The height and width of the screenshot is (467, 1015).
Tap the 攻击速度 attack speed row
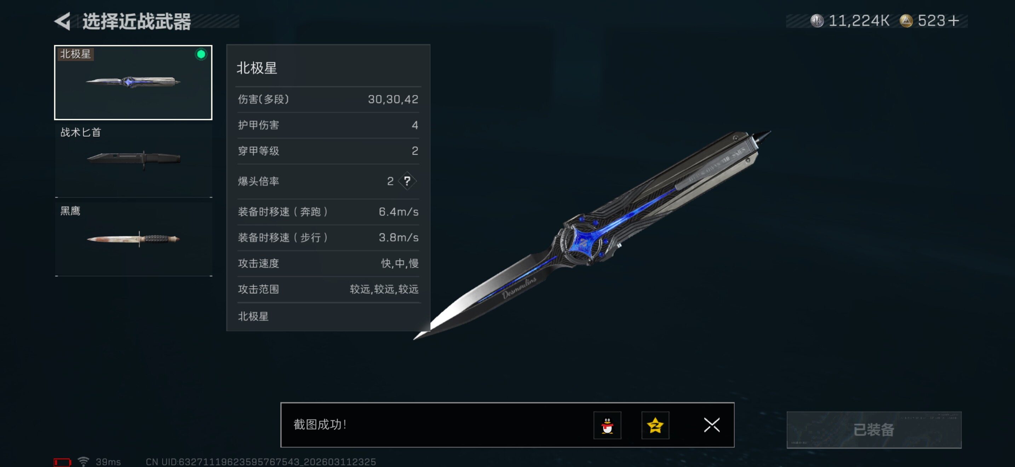click(328, 264)
